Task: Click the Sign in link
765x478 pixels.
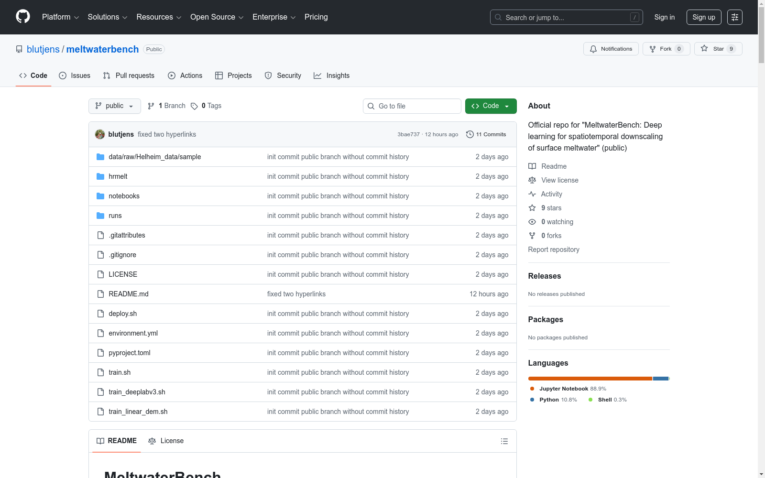Action: click(665, 17)
